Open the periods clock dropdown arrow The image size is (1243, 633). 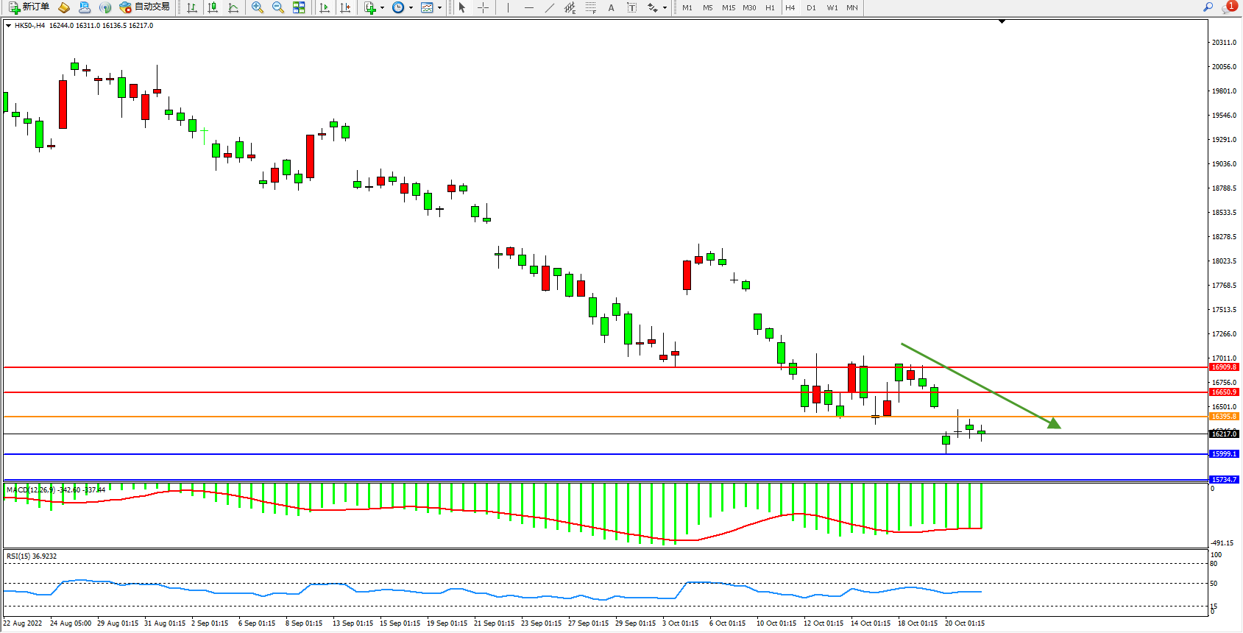click(x=411, y=7)
